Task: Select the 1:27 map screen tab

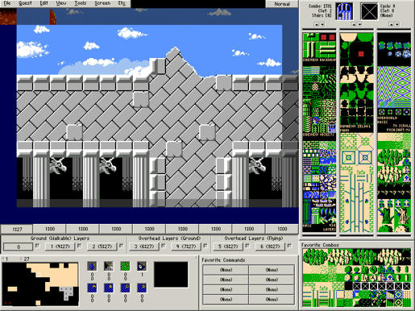Action: pos(17,229)
